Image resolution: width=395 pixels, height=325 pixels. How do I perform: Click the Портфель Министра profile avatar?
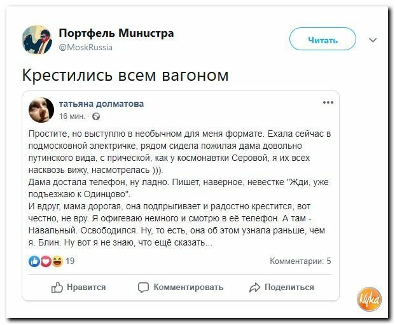coord(38,40)
